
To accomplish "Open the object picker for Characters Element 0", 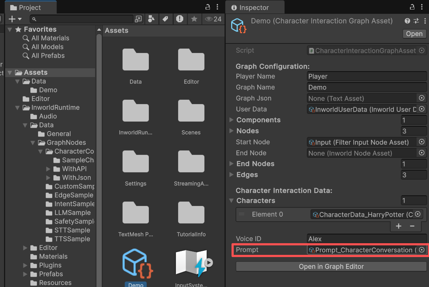I will click(418, 214).
